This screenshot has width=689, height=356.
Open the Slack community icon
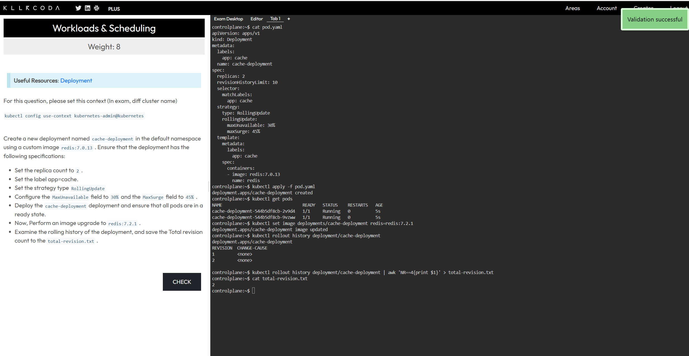pos(97,8)
